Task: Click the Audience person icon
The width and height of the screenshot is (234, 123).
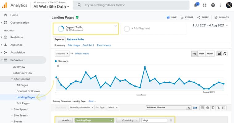Action: [6, 45]
